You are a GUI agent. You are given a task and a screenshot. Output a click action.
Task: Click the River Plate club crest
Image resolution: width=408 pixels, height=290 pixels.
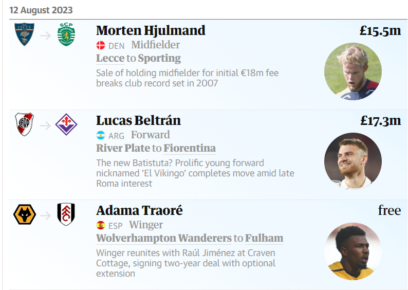tap(24, 124)
